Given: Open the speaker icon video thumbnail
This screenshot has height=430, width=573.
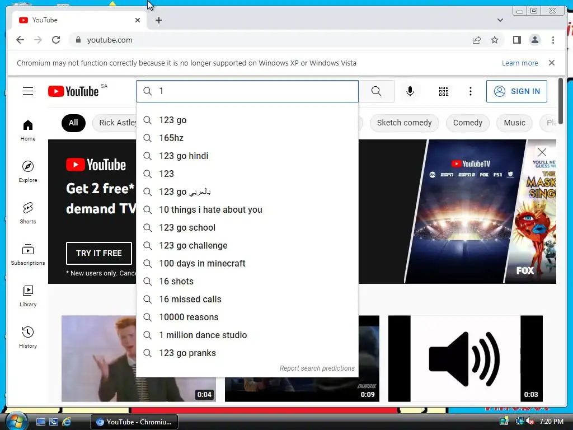Looking at the screenshot, I should (465, 358).
